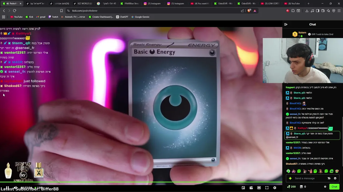
Task: Open the Kick bookmark
Action: [x=29, y=17]
